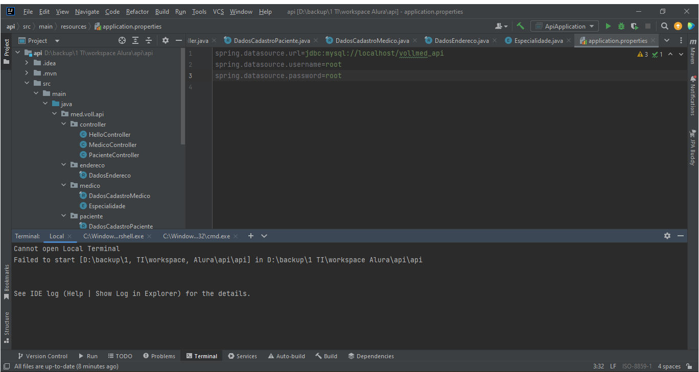The width and height of the screenshot is (699, 372).
Task: Open terminal shell options dropdown arrow
Action: [x=264, y=236]
